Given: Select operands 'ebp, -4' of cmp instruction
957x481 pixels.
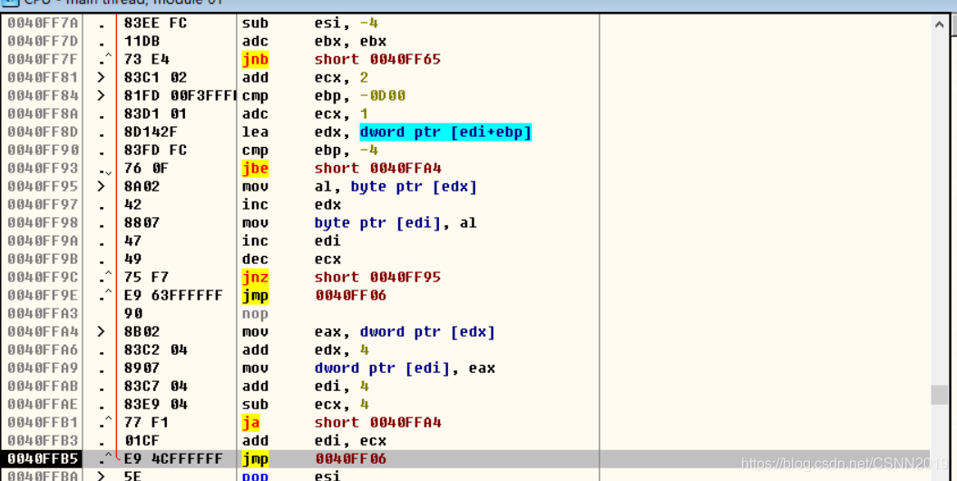Looking at the screenshot, I should 346,150.
